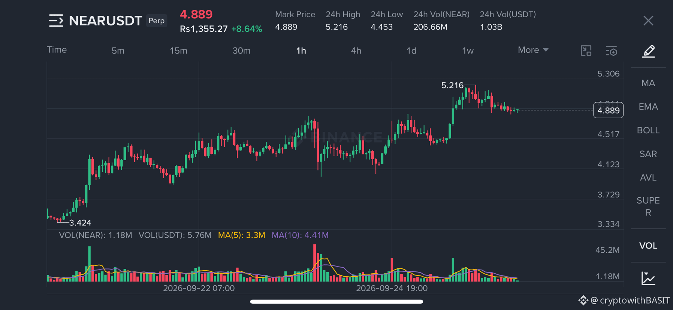The height and width of the screenshot is (310, 673).
Task: Select the 1d timeframe
Action: tap(411, 51)
